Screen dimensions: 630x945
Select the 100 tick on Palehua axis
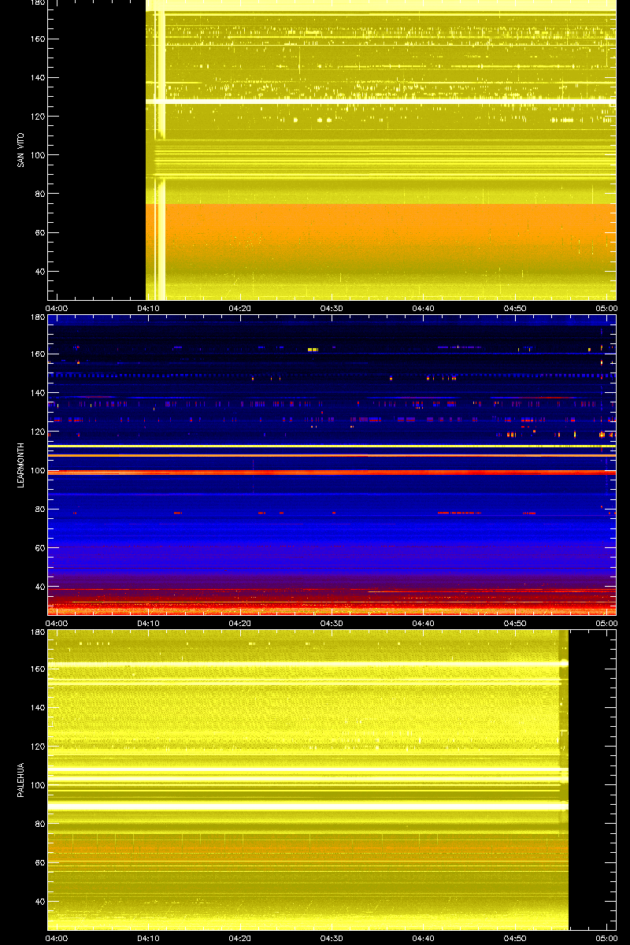[x=37, y=785]
